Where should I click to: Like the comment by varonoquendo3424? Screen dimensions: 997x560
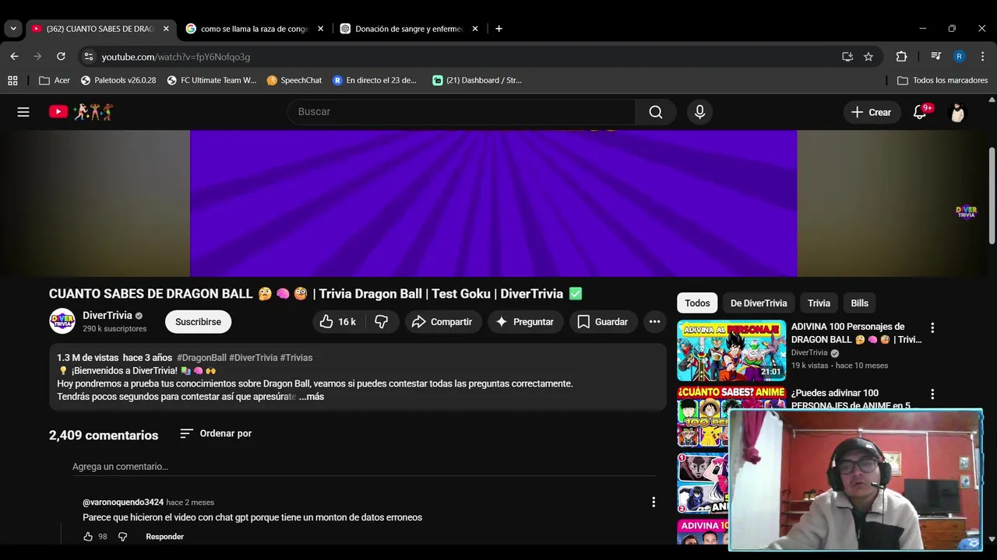point(88,537)
